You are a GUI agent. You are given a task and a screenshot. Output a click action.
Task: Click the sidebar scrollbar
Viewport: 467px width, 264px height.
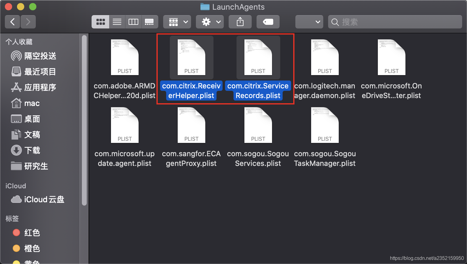(84, 121)
